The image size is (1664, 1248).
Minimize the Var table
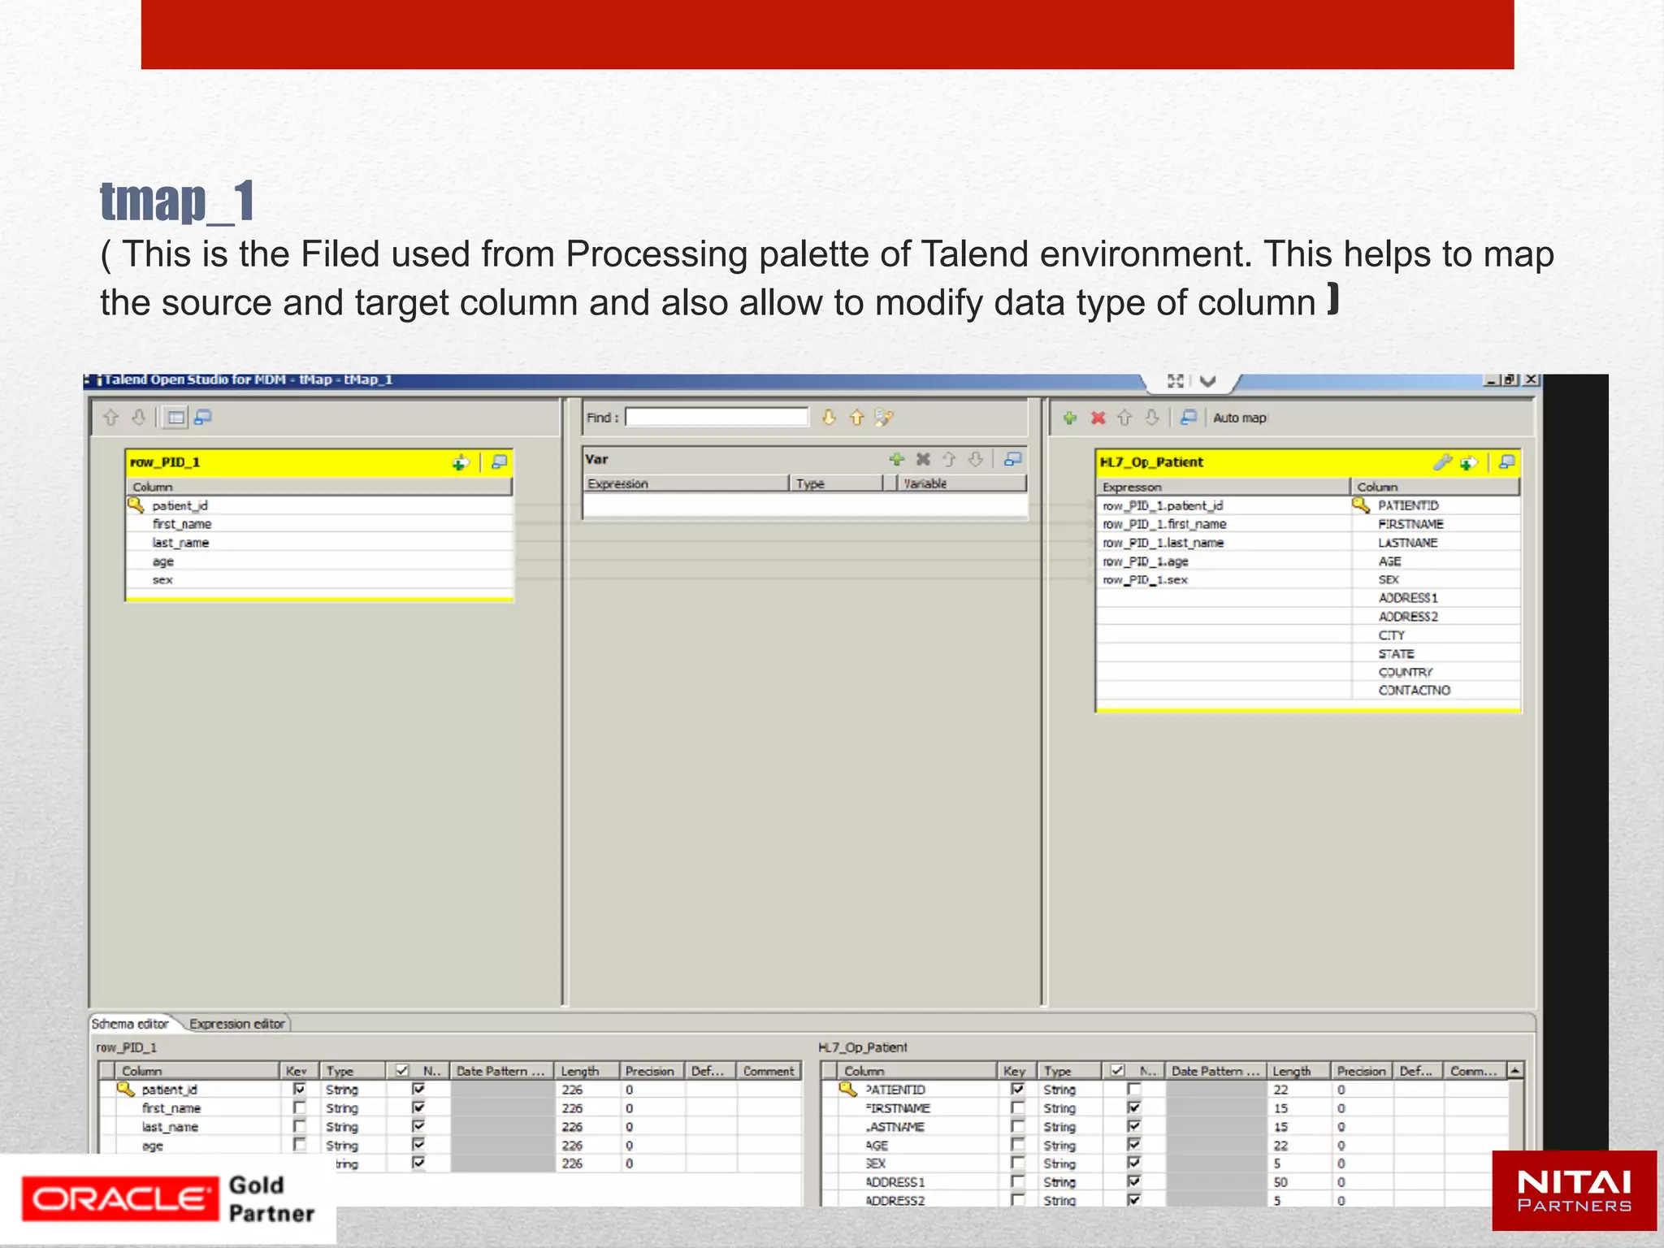1012,459
